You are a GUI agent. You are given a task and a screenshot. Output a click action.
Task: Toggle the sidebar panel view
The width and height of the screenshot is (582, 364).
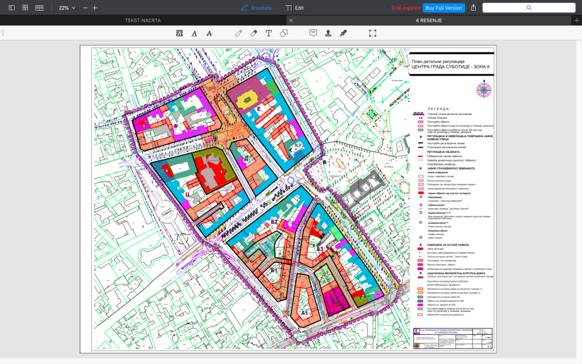pos(11,8)
